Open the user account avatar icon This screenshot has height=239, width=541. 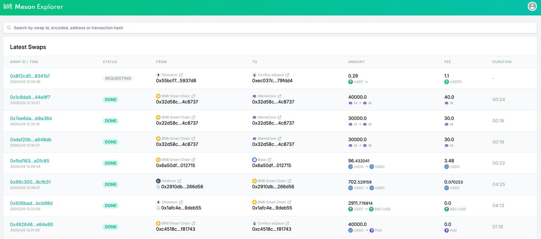(532, 6)
